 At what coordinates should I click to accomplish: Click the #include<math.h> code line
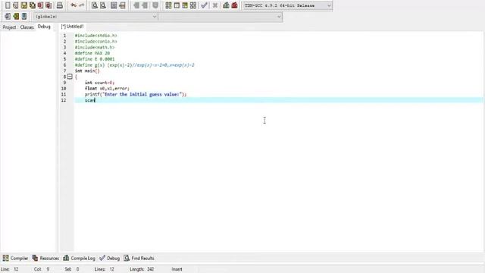95,47
